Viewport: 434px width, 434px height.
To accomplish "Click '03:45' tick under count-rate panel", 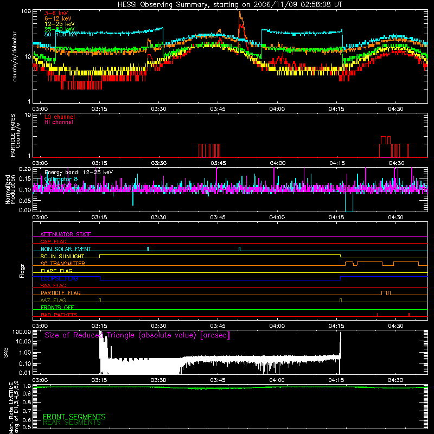I will [218, 109].
